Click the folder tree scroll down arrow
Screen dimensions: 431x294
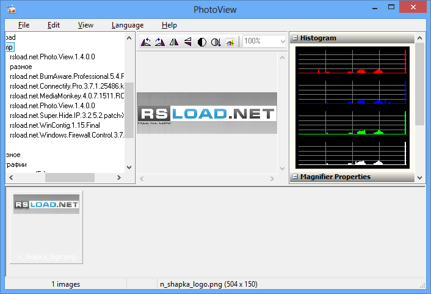(129, 167)
